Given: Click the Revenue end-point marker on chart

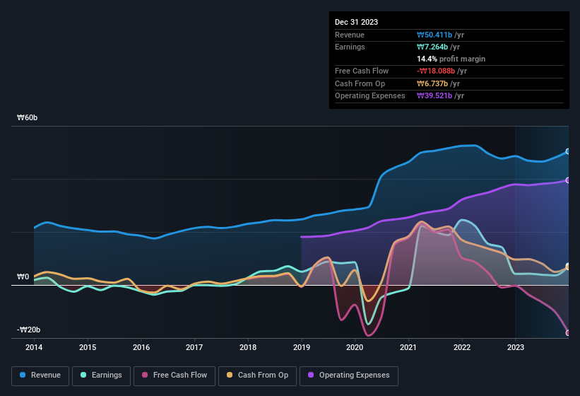Looking at the screenshot, I should [x=568, y=151].
